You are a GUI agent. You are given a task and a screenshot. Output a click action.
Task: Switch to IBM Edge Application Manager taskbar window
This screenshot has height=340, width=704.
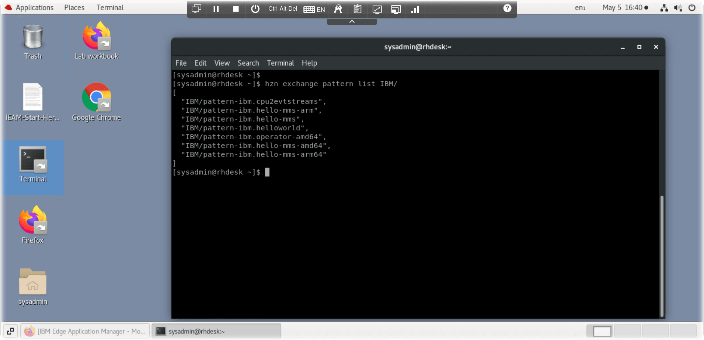pyautogui.click(x=85, y=331)
